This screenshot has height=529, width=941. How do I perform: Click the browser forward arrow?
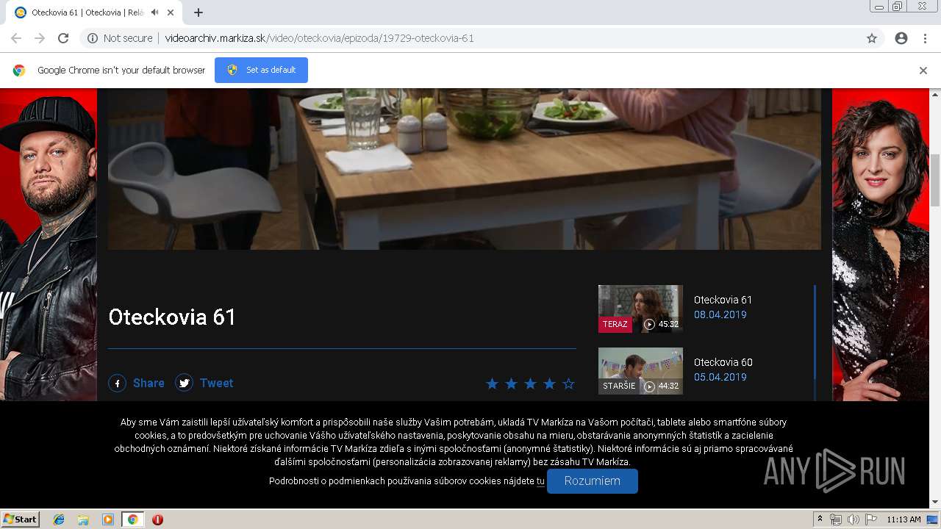(x=40, y=38)
